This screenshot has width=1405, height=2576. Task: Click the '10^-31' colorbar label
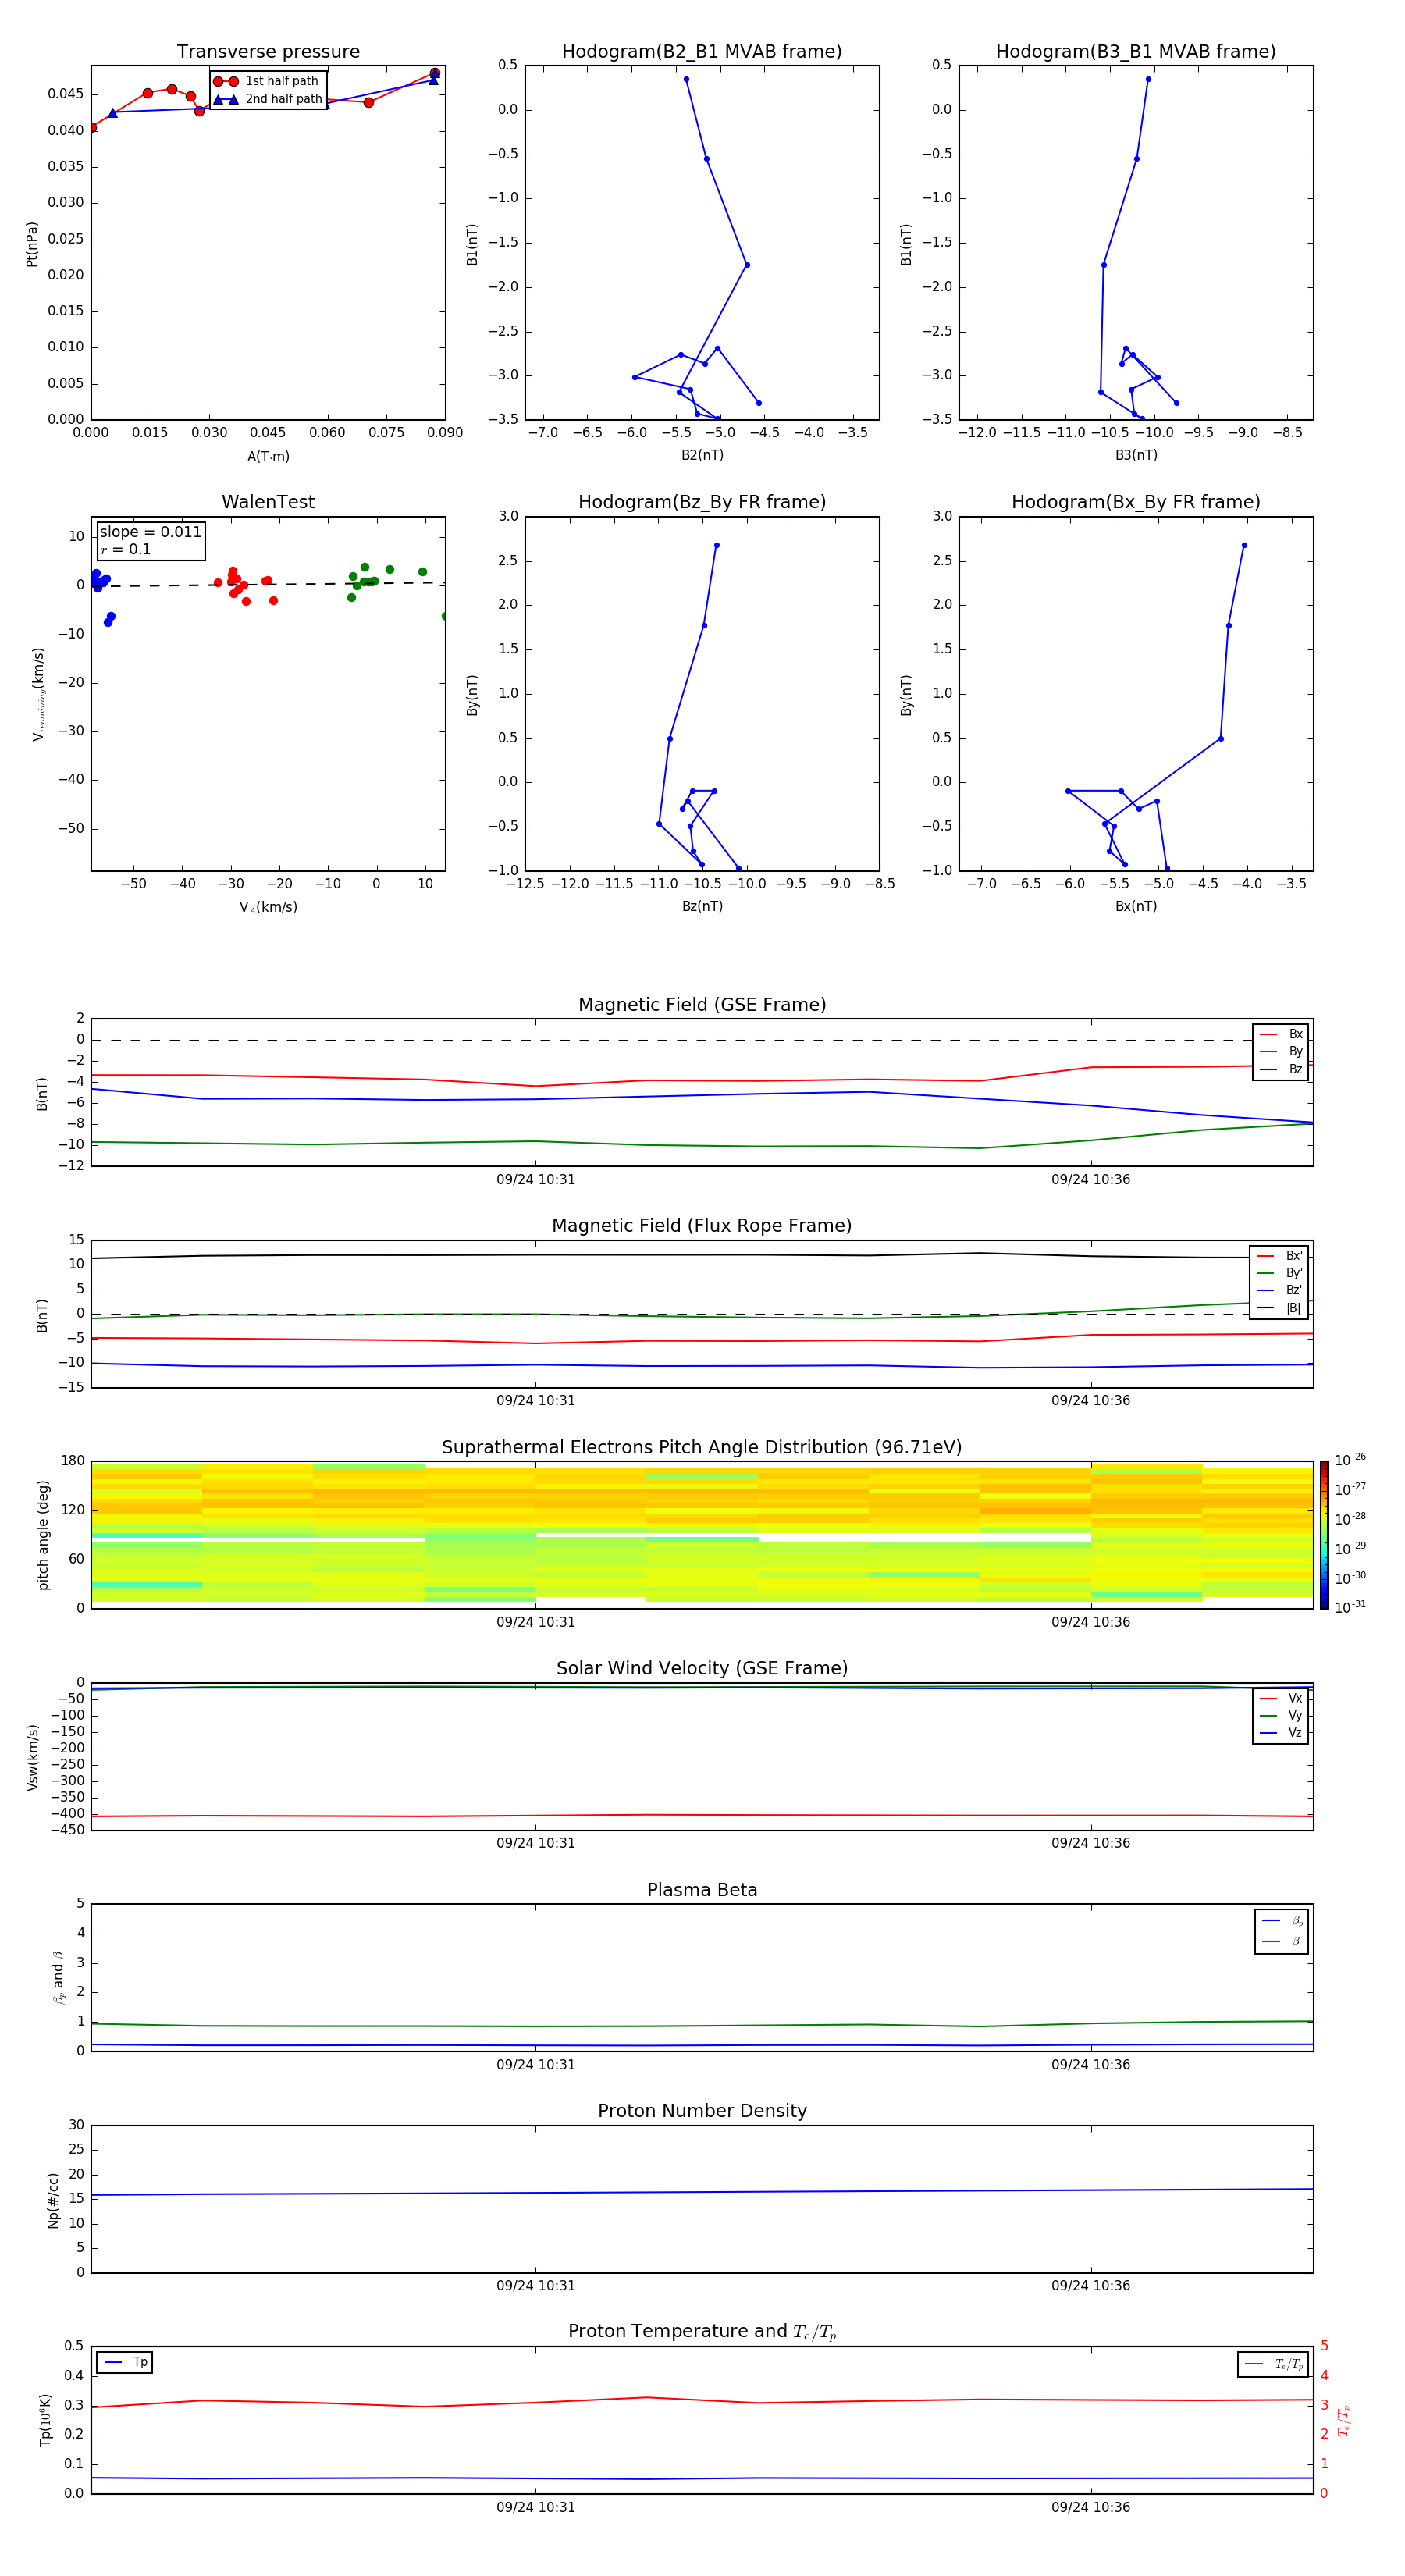(x=1350, y=1607)
